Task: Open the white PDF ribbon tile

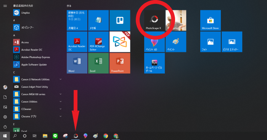Action: pos(120,42)
